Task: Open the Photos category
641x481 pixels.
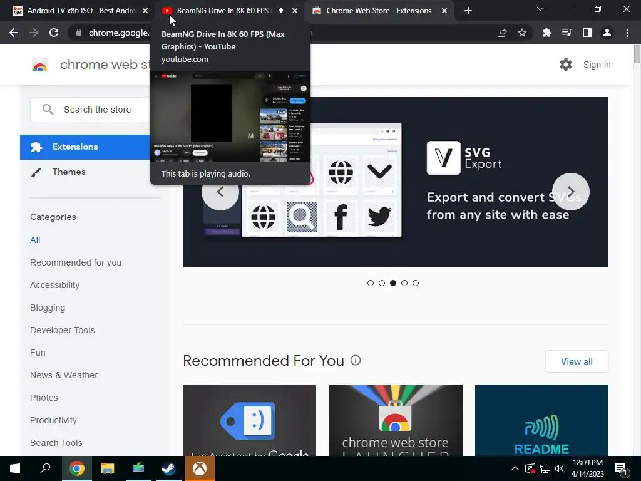Action: tap(44, 398)
